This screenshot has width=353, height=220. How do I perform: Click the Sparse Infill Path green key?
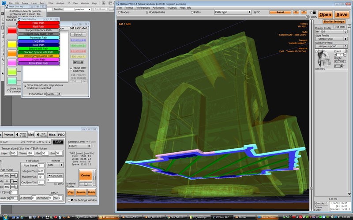(x=38, y=48)
